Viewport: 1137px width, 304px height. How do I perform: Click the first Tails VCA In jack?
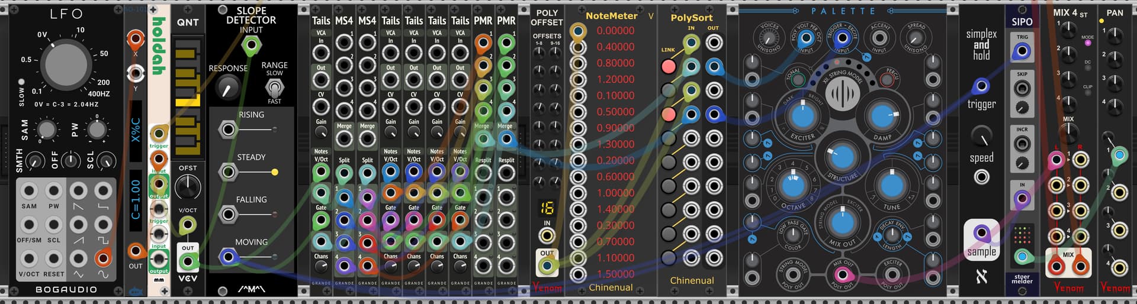321,53
